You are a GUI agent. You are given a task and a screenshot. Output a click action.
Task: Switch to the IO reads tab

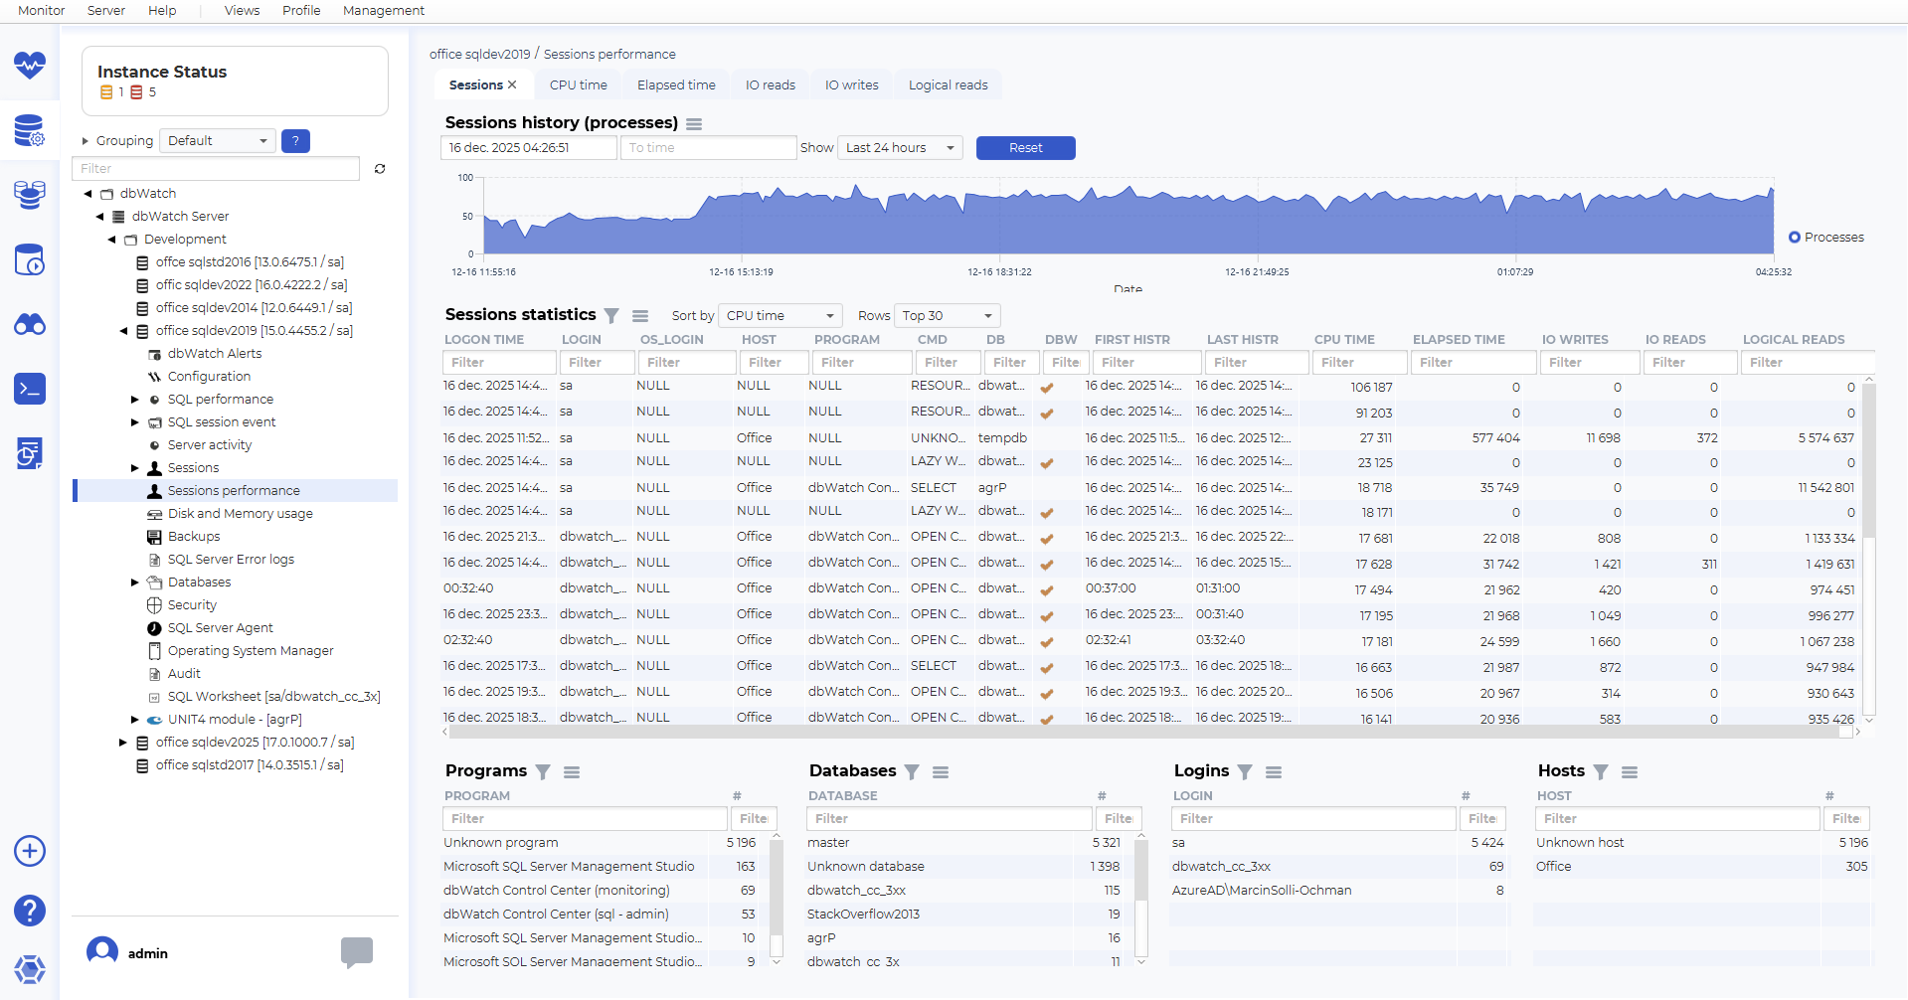pyautogui.click(x=770, y=85)
